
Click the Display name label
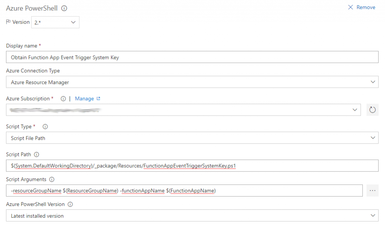21,46
